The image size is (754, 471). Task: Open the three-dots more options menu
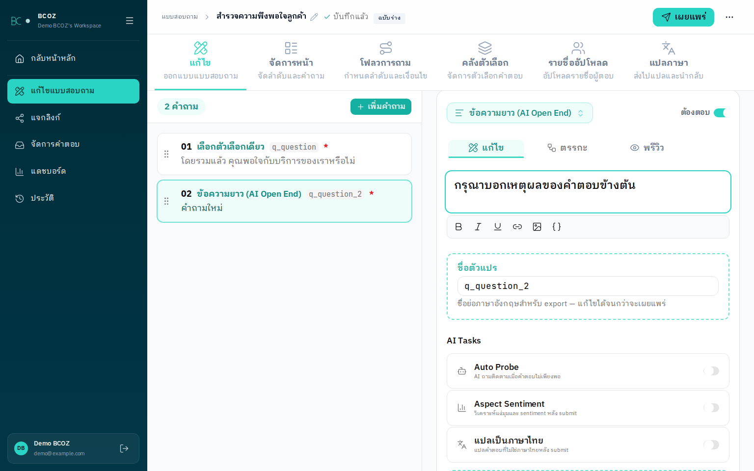point(729,17)
